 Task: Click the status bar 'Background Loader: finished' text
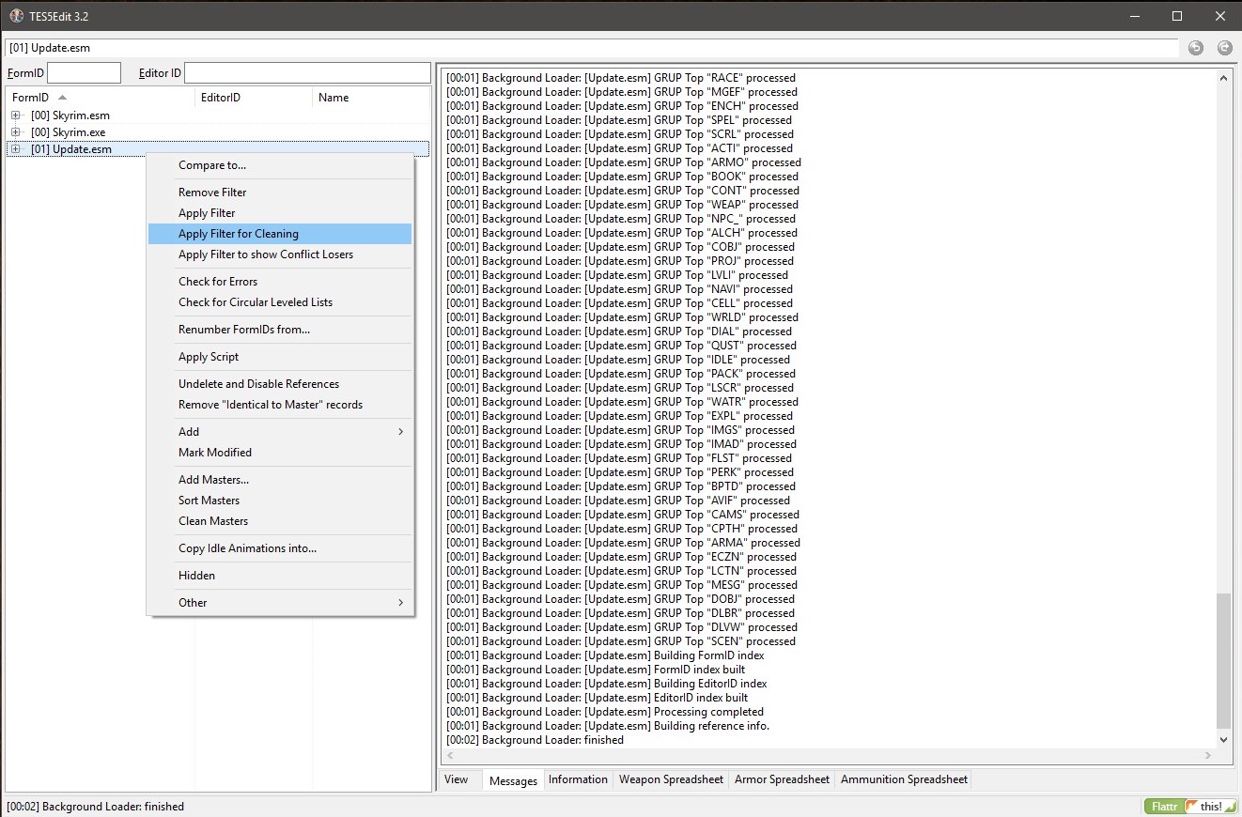click(x=96, y=807)
